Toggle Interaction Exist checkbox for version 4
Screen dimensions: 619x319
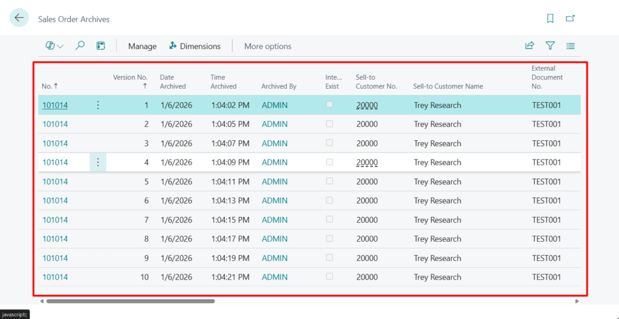[329, 162]
